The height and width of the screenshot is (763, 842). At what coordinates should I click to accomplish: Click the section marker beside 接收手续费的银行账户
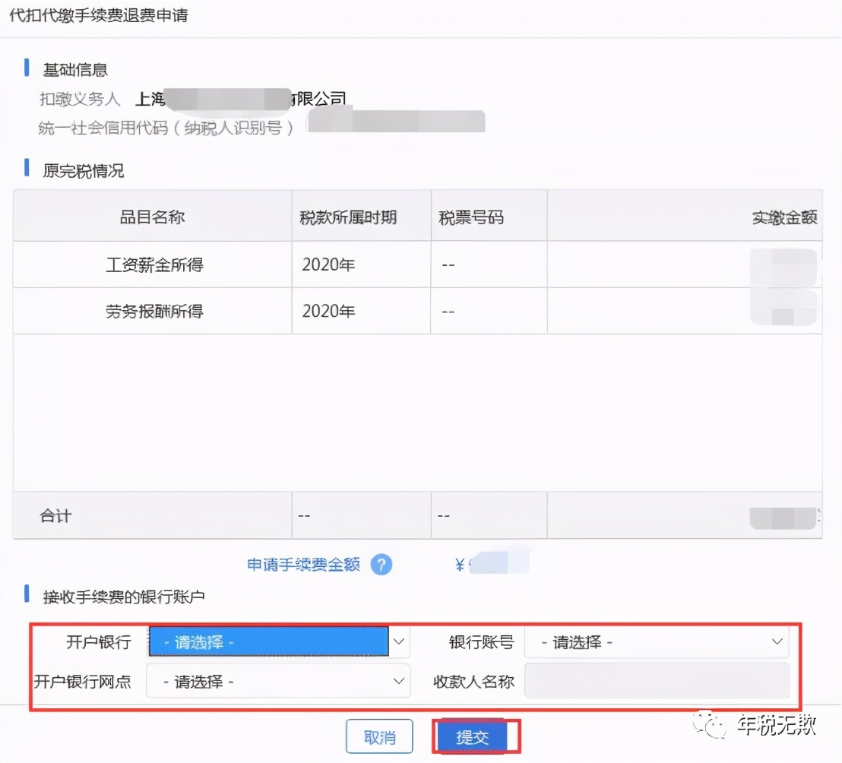tap(28, 597)
